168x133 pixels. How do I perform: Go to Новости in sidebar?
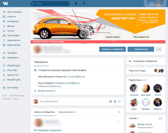pyautogui.click(x=11, y=17)
